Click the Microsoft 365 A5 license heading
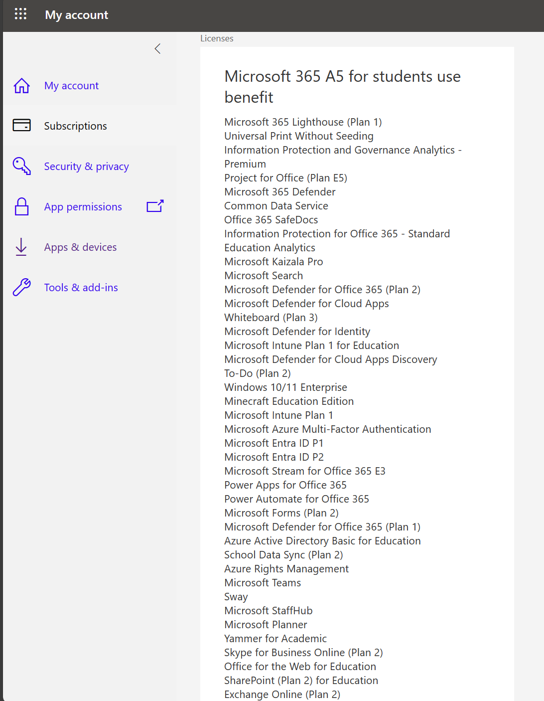This screenshot has width=544, height=701. click(x=342, y=87)
